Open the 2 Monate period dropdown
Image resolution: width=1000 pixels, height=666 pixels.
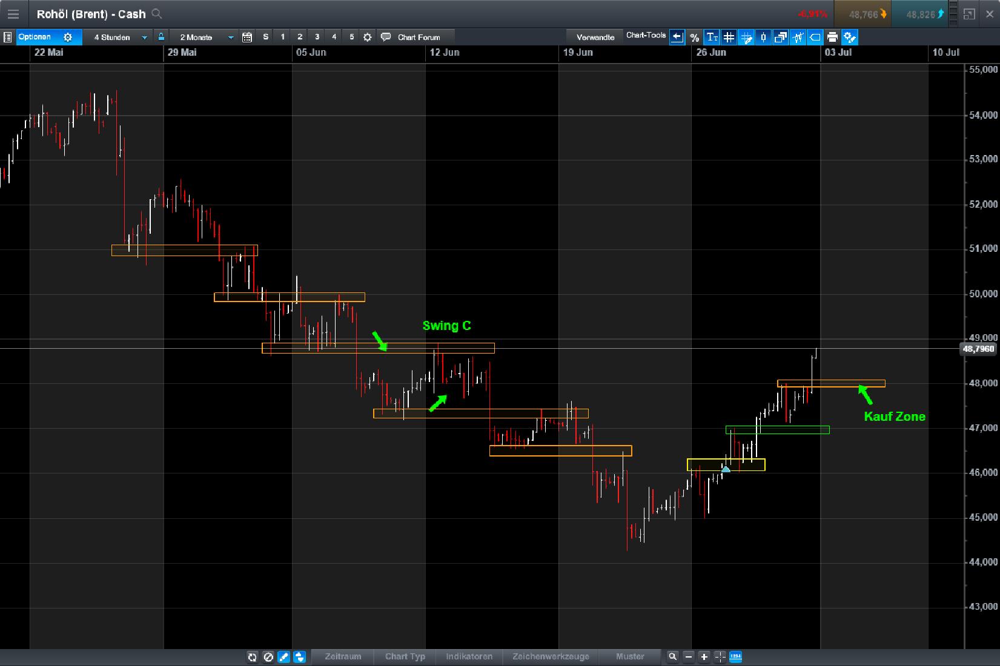[203, 37]
